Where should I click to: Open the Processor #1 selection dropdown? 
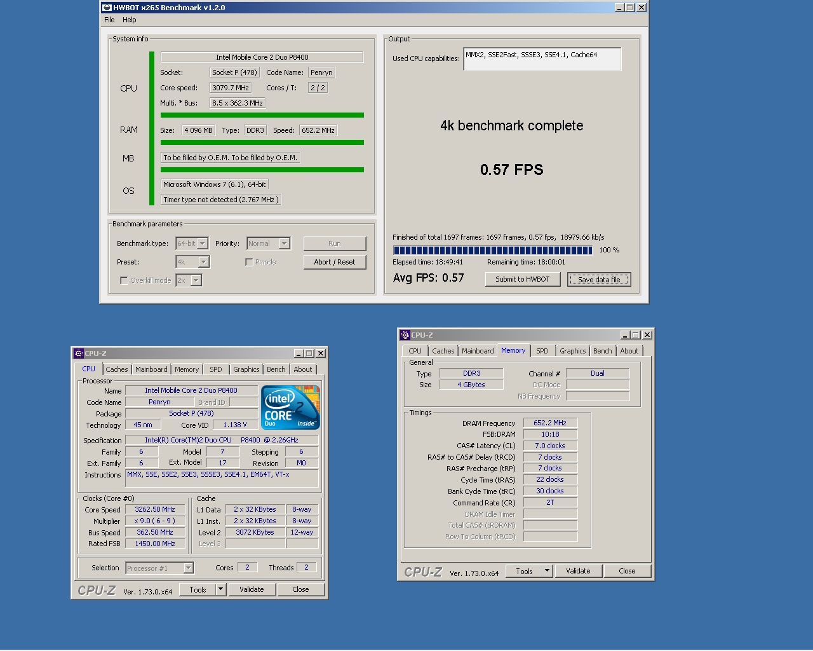pos(159,568)
